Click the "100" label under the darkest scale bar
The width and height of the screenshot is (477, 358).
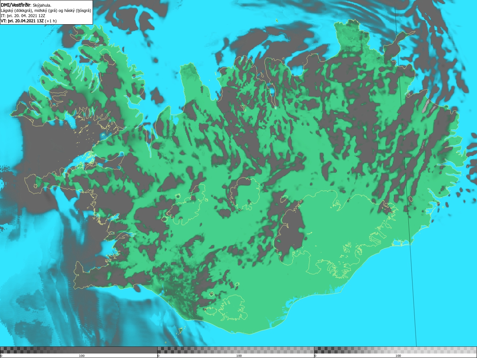pos(82,356)
